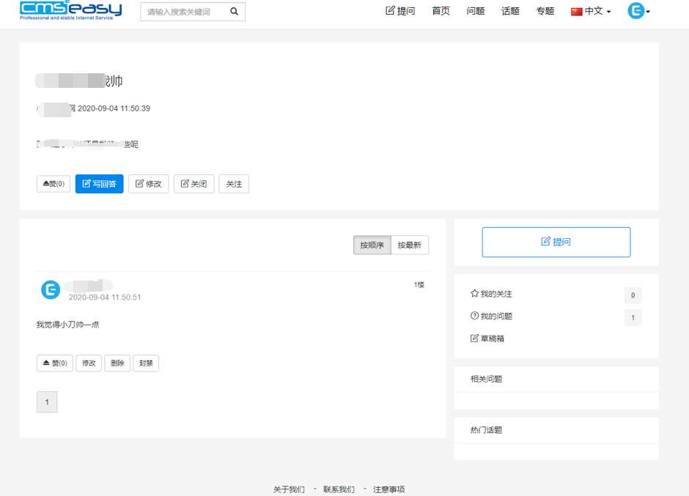689x496 pixels.
Task: Delete the reply using 删除
Action: click(x=117, y=363)
